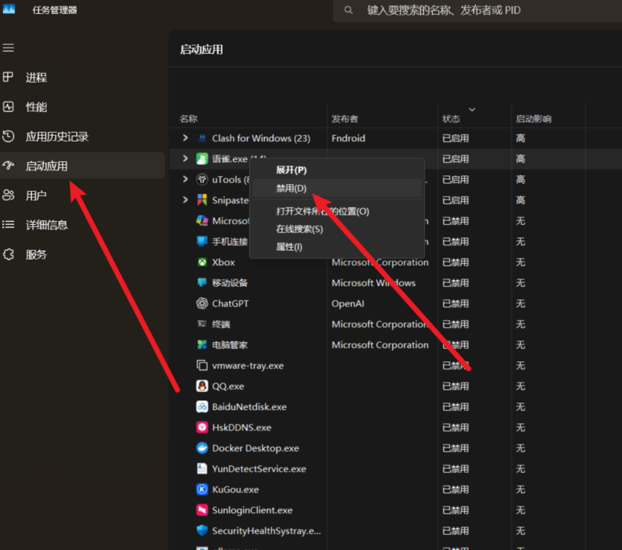Image resolution: width=622 pixels, height=550 pixels.
Task: Click the BaiduNetdisk.exe icon
Action: (x=202, y=406)
